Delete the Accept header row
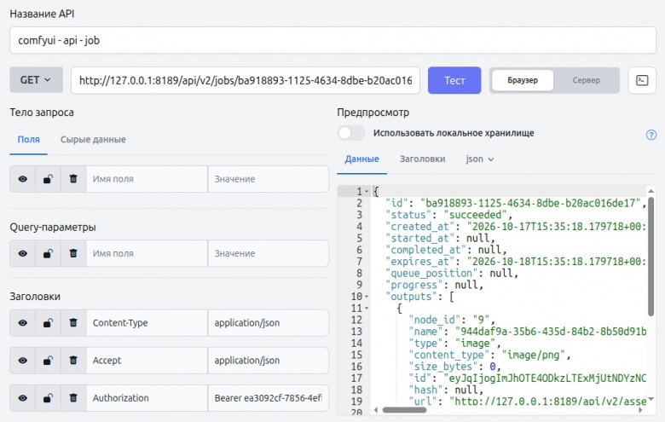Viewport: 665px width, 422px height. pos(73,361)
